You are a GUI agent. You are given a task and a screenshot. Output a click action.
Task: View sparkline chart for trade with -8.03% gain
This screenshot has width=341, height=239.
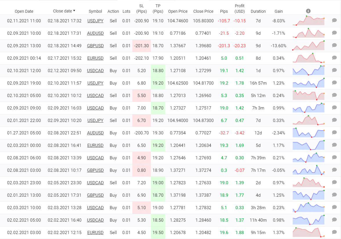click(x=308, y=21)
